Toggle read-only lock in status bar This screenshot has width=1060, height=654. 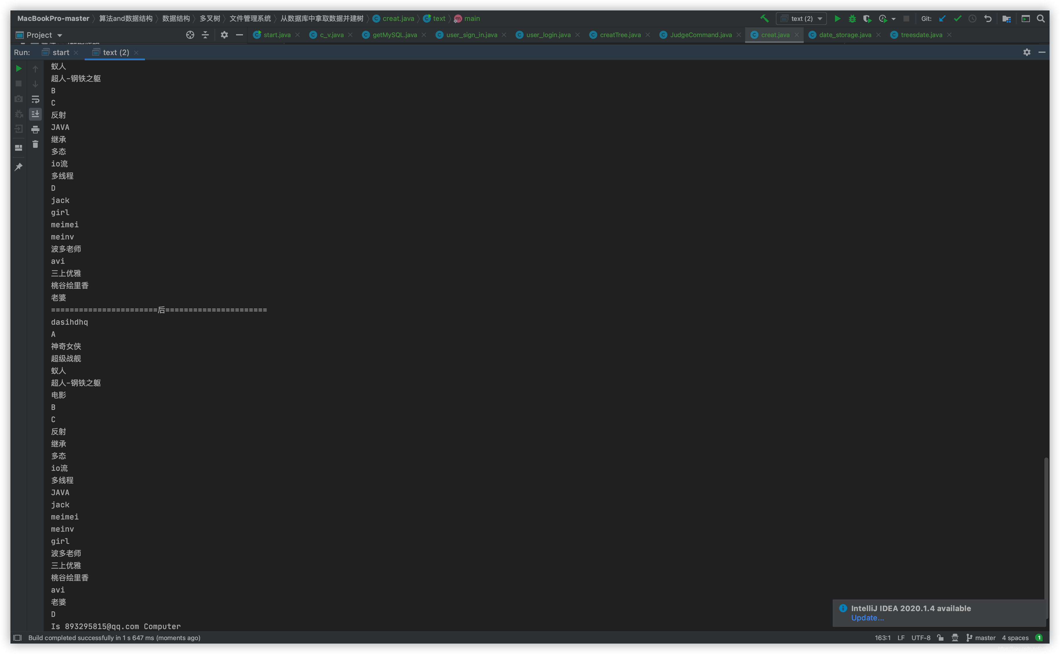[x=940, y=637]
